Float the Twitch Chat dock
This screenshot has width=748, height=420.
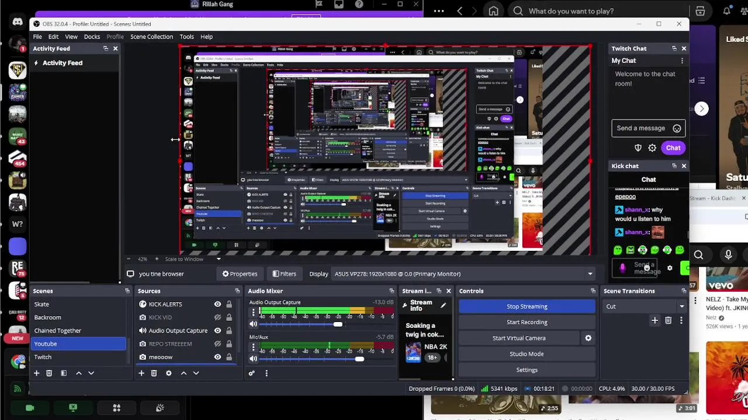(674, 48)
